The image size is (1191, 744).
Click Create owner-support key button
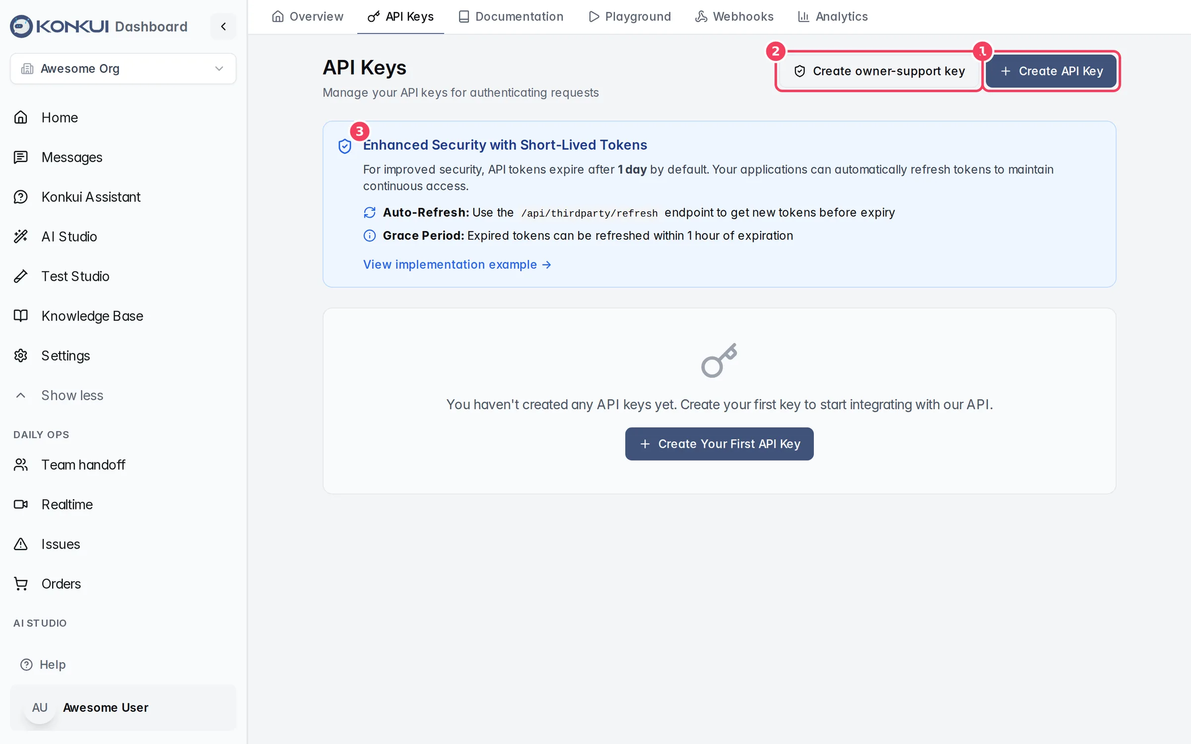pyautogui.click(x=879, y=71)
